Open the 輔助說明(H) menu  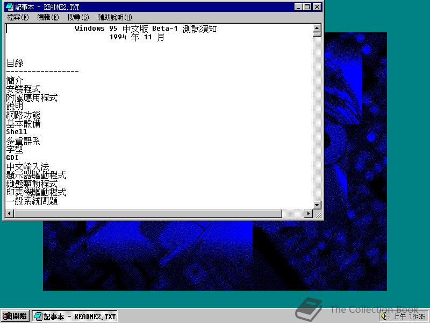(114, 17)
